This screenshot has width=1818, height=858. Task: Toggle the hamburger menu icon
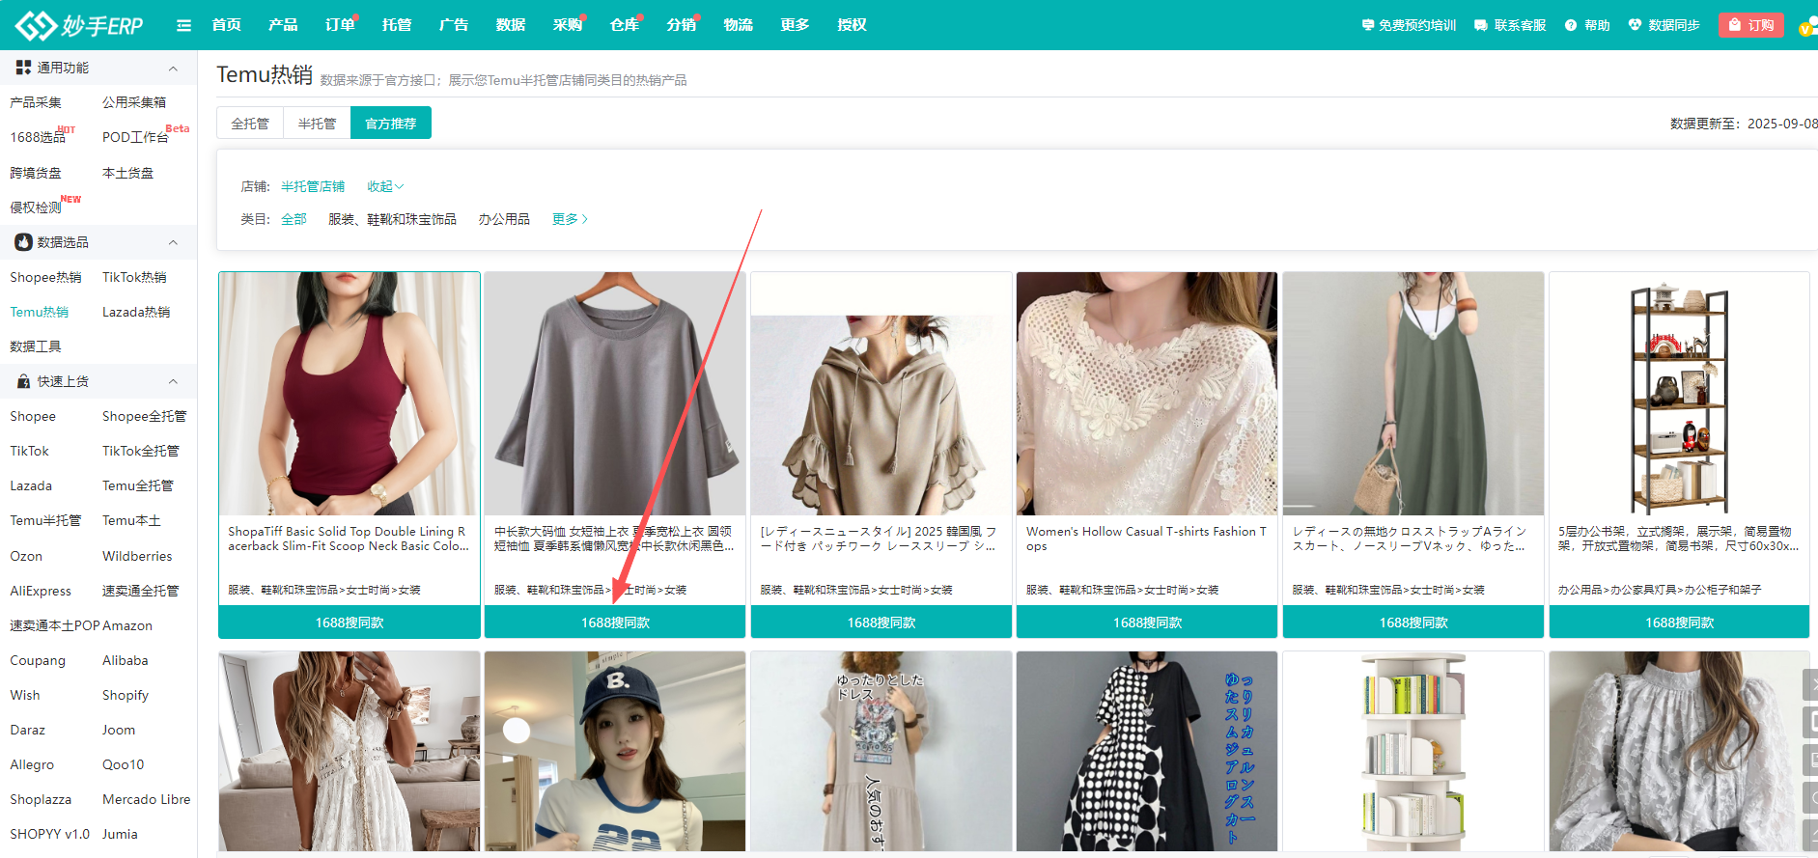(x=183, y=25)
